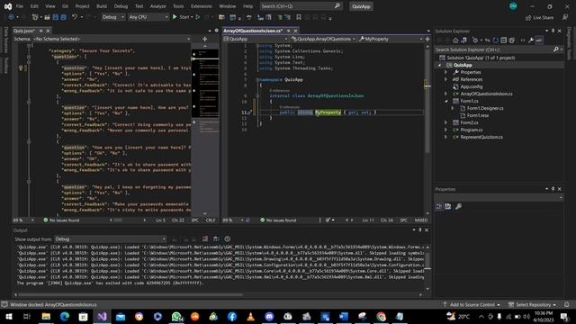Click the New Project toolbar icon
This screenshot has height=324, width=576.
pyautogui.click(x=35, y=17)
